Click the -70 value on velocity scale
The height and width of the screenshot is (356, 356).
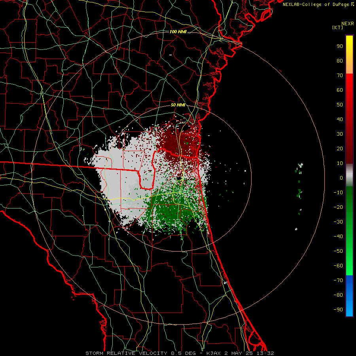(x=338, y=280)
